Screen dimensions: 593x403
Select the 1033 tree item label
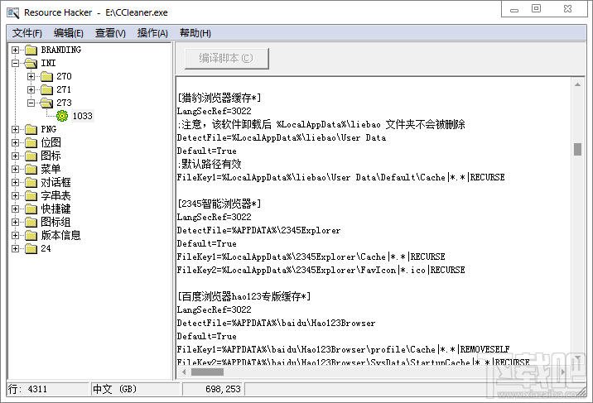pos(83,116)
